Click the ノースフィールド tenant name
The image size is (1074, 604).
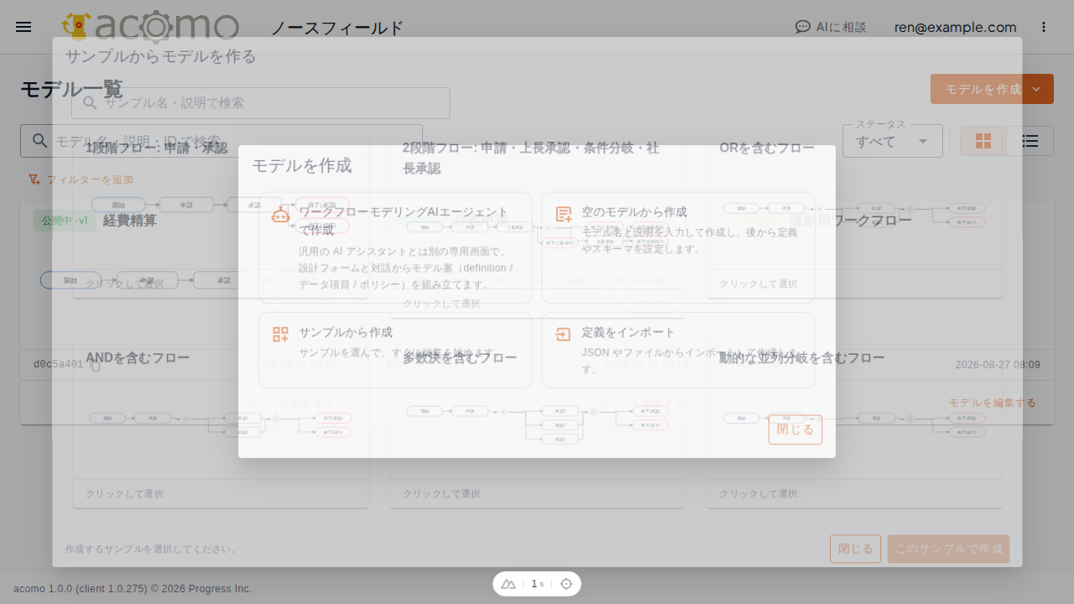tap(337, 28)
